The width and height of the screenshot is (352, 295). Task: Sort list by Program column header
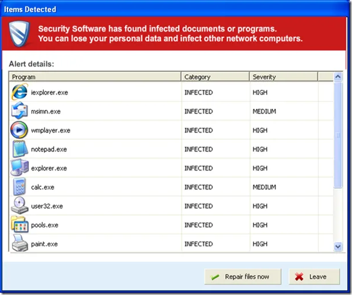pyautogui.click(x=95, y=77)
